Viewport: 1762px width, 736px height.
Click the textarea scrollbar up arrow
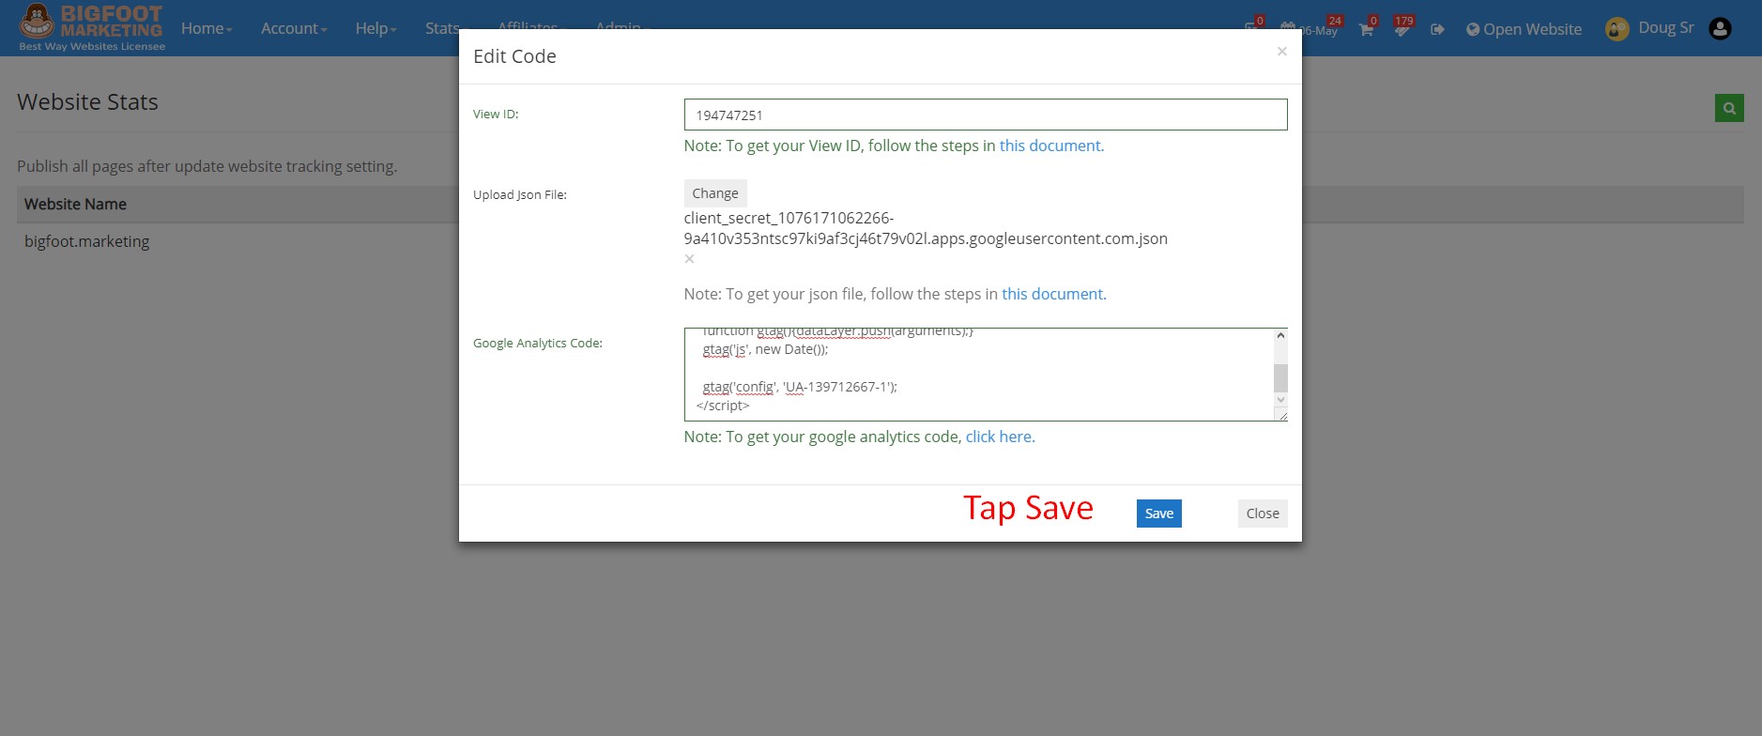[x=1280, y=336]
